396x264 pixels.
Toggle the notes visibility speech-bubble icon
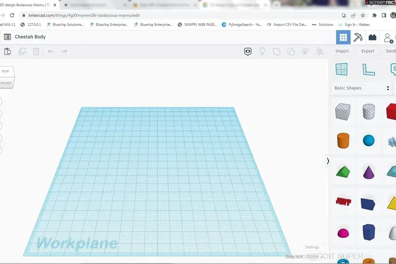click(248, 51)
